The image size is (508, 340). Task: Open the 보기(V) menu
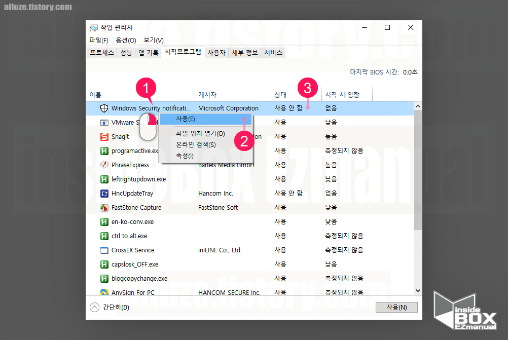point(154,40)
